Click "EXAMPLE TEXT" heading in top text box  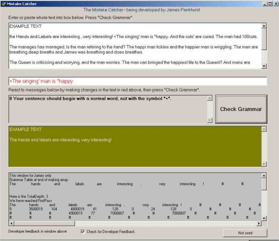pyautogui.click(x=26, y=26)
